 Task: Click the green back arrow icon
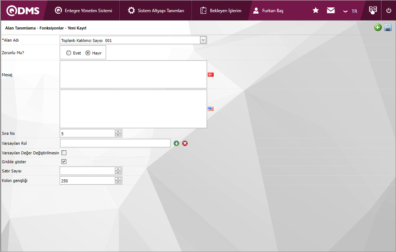[x=378, y=27]
